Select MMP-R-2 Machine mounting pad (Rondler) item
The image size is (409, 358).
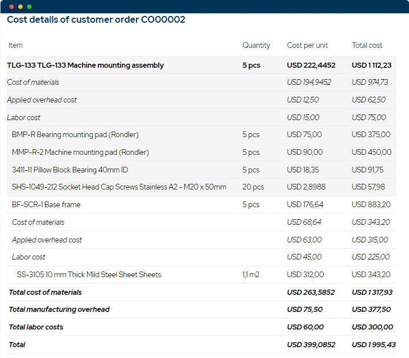point(80,152)
